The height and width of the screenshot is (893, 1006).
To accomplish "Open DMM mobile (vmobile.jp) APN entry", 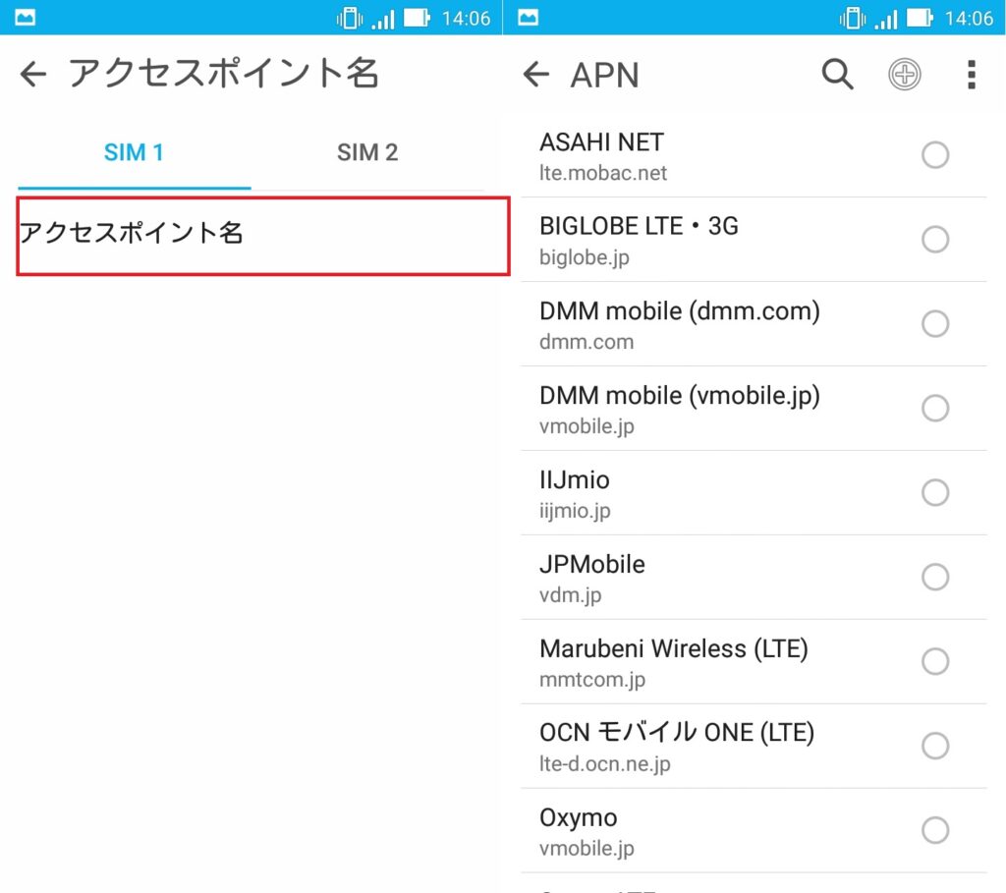I will tap(754, 410).
